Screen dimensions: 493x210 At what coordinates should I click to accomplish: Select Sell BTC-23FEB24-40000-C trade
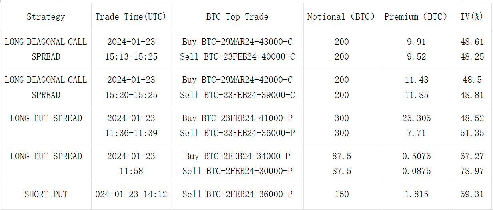pos(237,57)
